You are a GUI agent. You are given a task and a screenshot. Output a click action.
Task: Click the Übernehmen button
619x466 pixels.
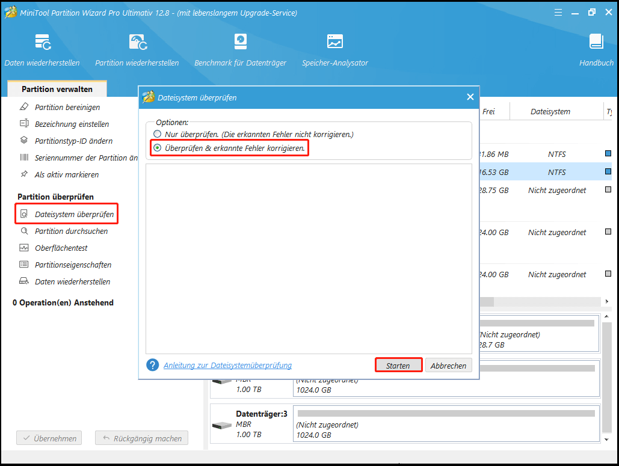49,438
